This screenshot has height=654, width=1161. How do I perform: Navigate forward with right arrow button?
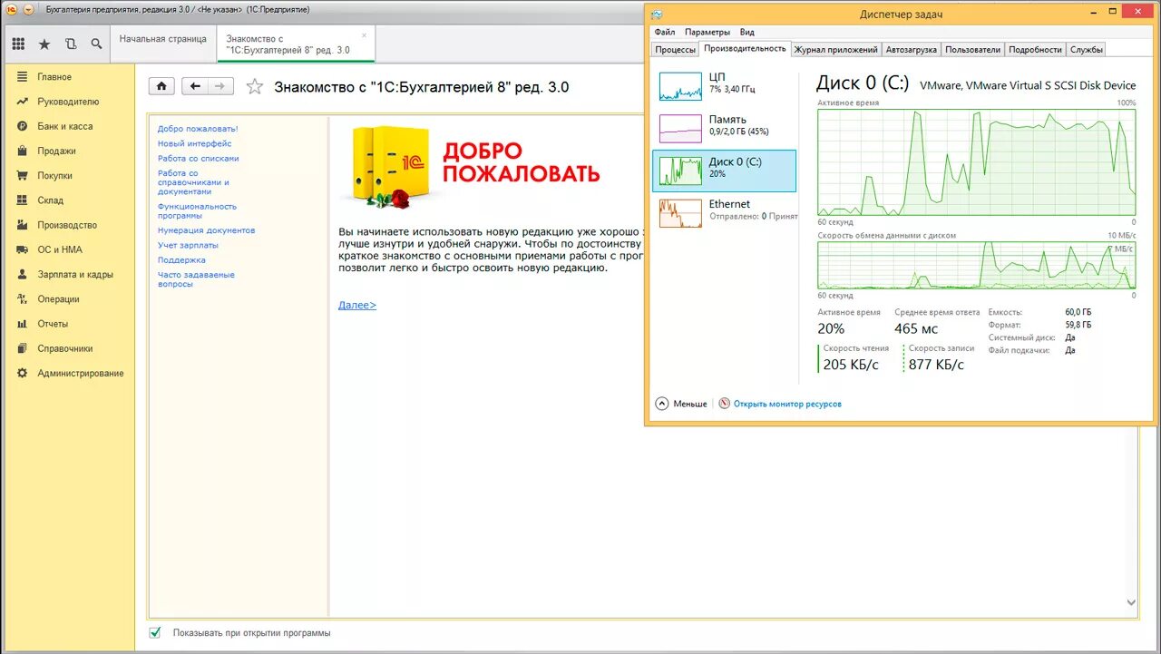(x=220, y=86)
